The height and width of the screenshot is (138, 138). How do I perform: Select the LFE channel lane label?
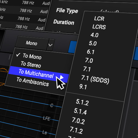[47, 118]
